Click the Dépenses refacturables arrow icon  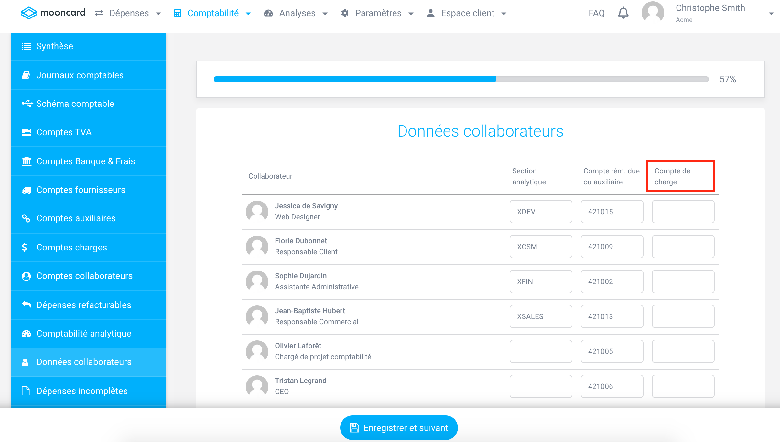(x=27, y=305)
